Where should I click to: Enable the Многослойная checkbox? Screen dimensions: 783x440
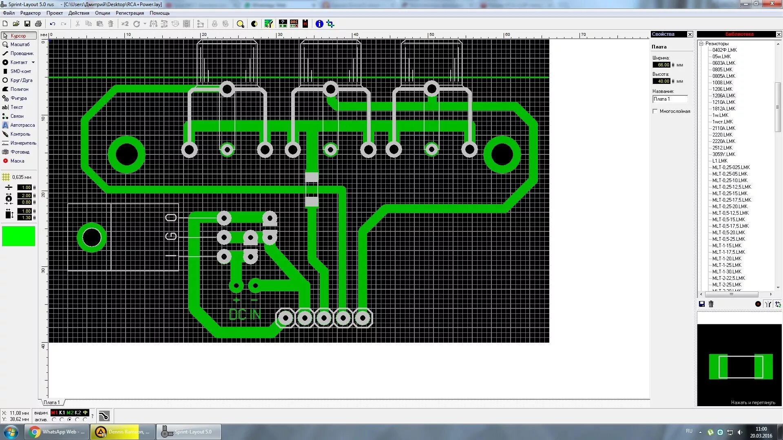(655, 111)
